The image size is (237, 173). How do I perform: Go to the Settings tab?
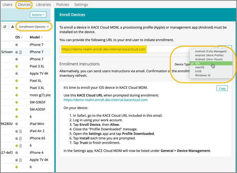[x=81, y=5]
